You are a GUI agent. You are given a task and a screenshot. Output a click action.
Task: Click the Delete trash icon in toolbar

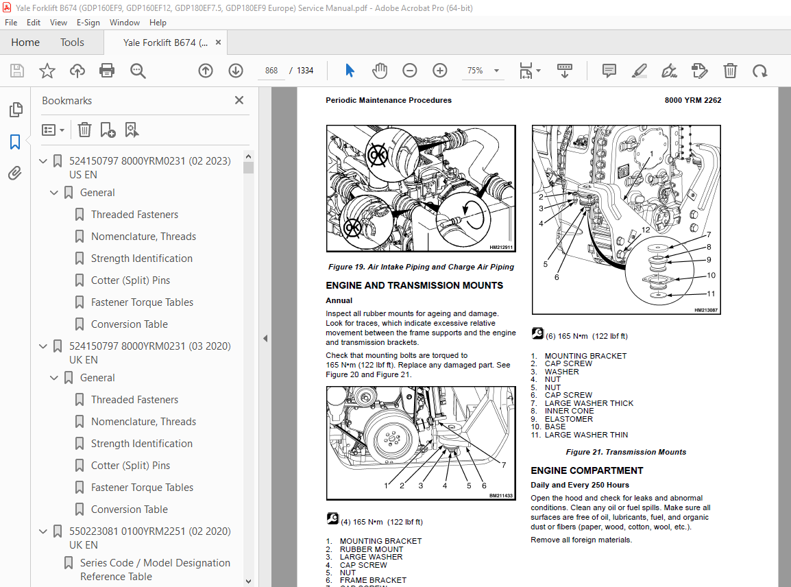click(730, 71)
